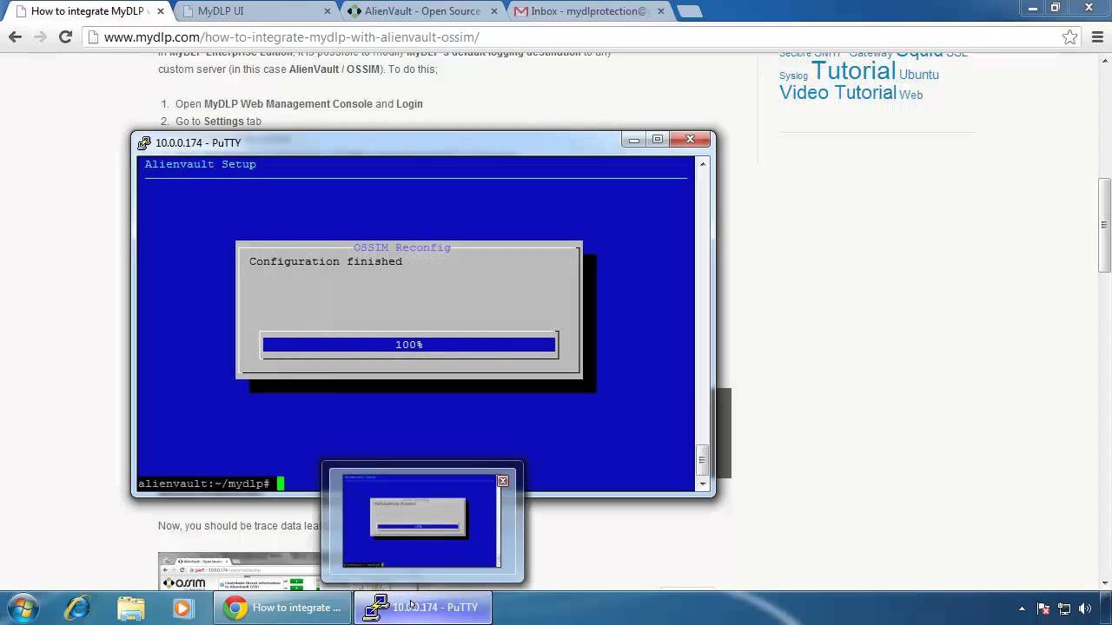Open Action Center flag icon in tray
This screenshot has width=1112, height=625.
coord(1043,609)
